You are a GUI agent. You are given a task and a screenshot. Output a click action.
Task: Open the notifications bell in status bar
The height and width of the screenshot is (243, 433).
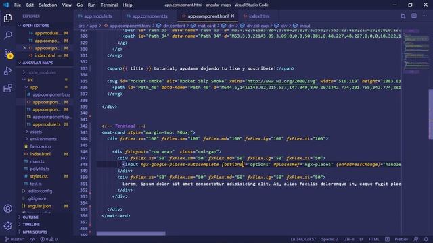[426, 239]
